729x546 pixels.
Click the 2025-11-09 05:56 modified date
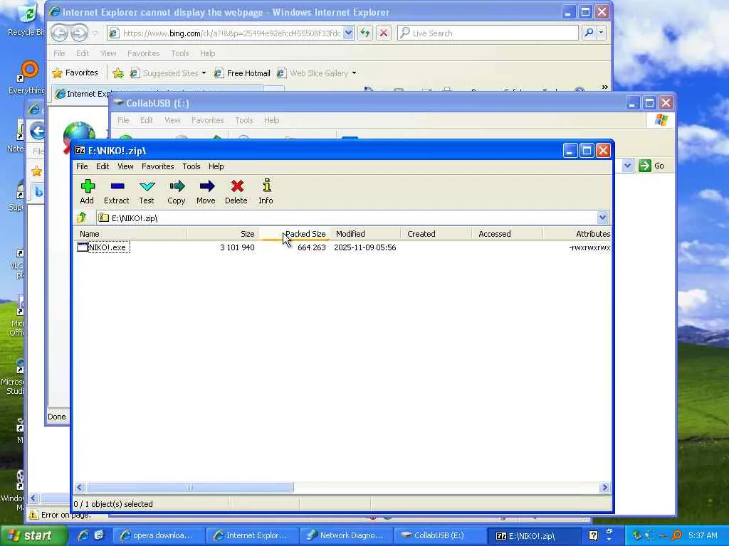(365, 247)
